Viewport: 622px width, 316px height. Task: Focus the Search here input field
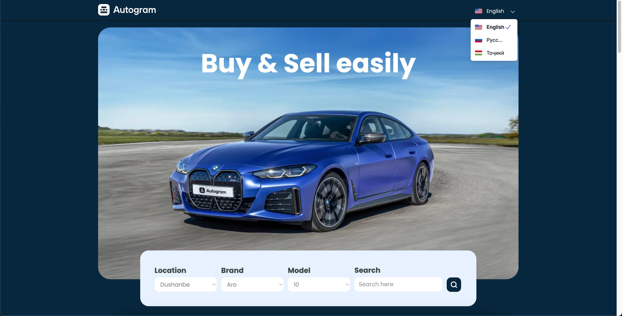tap(398, 284)
